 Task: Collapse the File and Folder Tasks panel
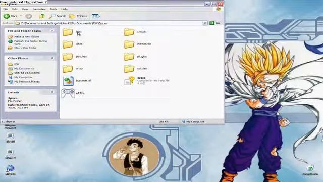coord(52,31)
